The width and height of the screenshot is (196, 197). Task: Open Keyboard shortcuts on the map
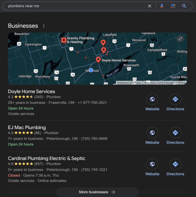click(x=129, y=83)
